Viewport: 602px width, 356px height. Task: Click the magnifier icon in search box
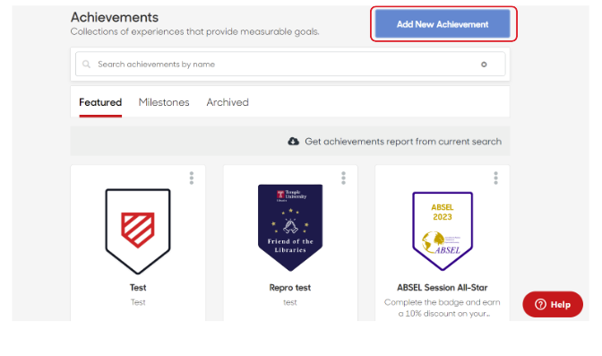pyautogui.click(x=86, y=65)
